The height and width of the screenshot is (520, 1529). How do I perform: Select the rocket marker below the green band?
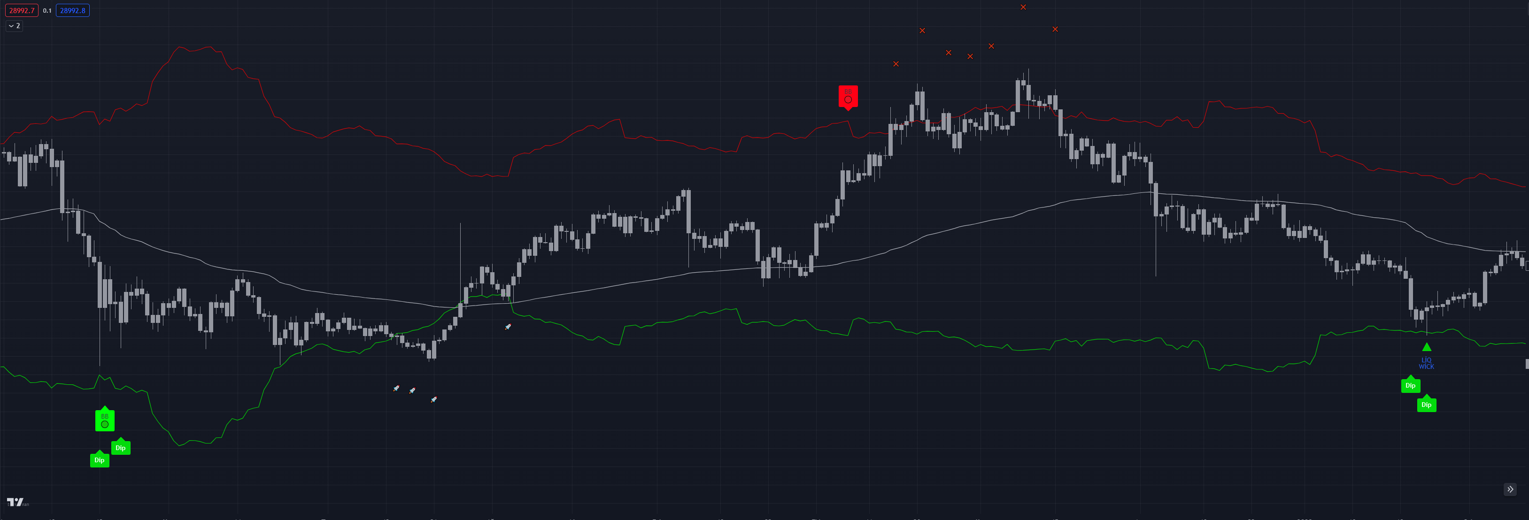tap(508, 327)
